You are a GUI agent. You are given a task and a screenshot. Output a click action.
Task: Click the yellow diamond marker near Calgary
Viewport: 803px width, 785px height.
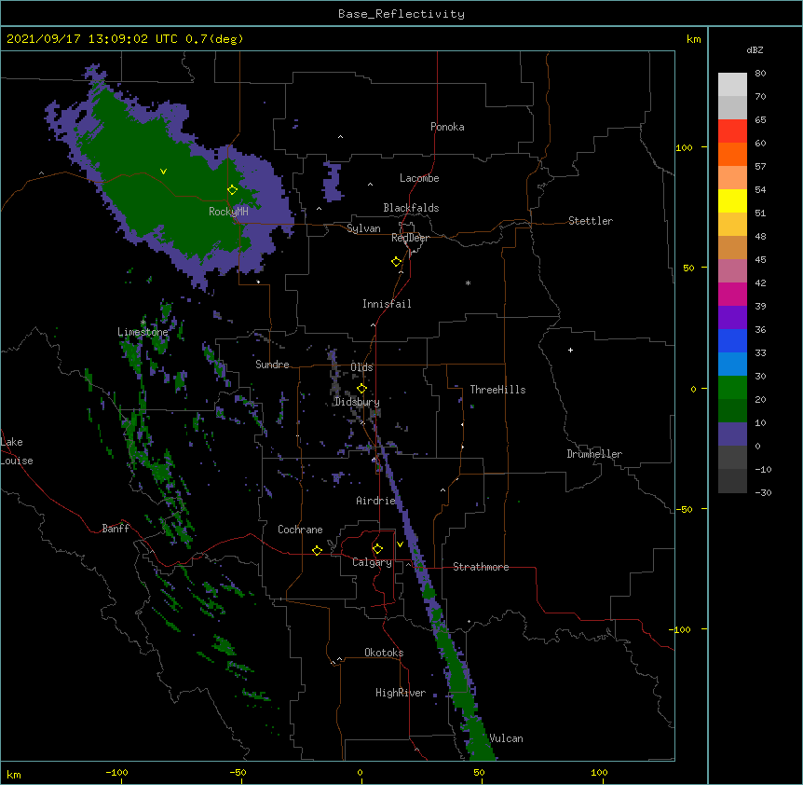coord(377,549)
